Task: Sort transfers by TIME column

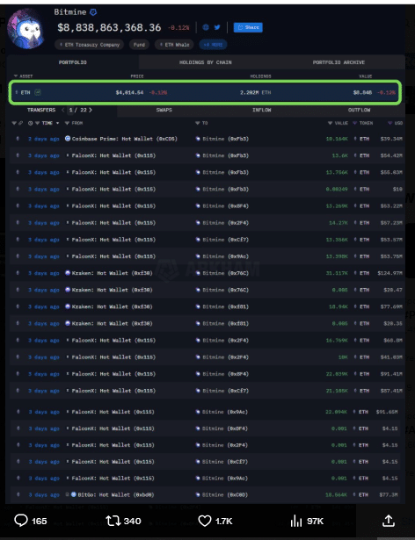Action: point(47,123)
